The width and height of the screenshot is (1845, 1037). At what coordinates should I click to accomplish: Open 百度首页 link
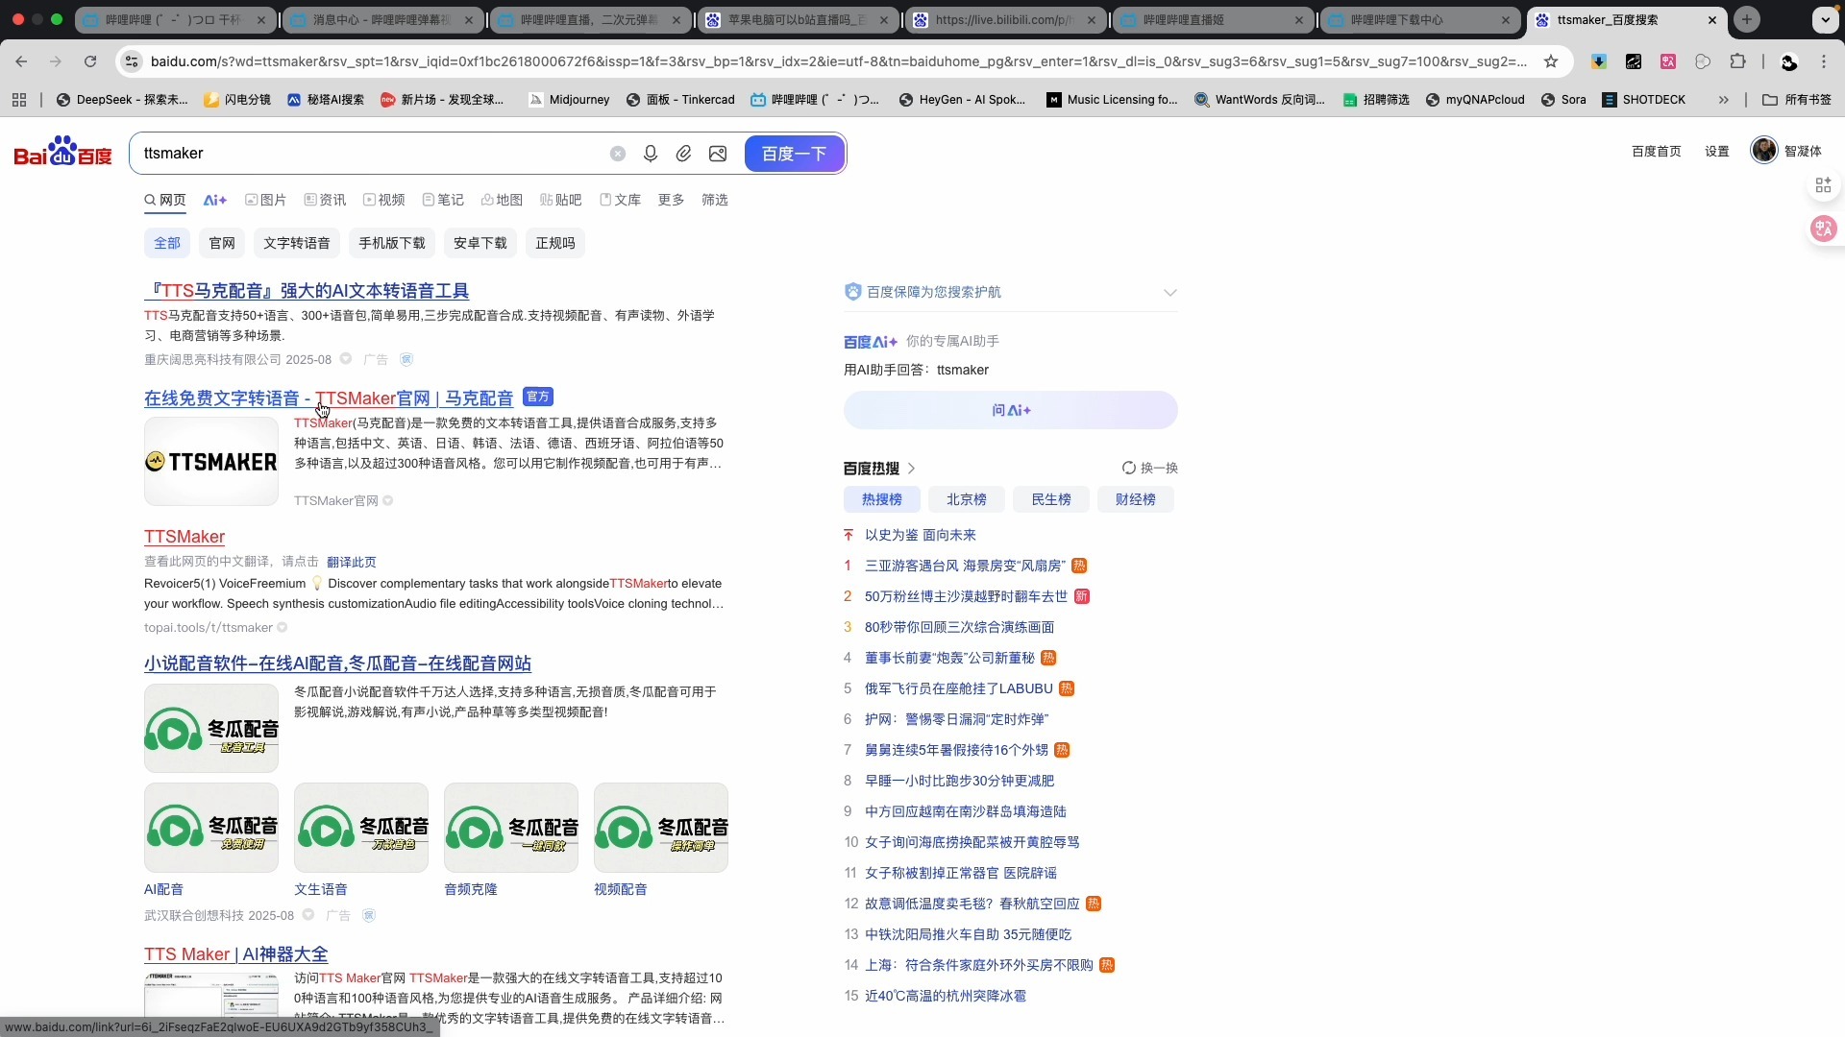pos(1657,152)
